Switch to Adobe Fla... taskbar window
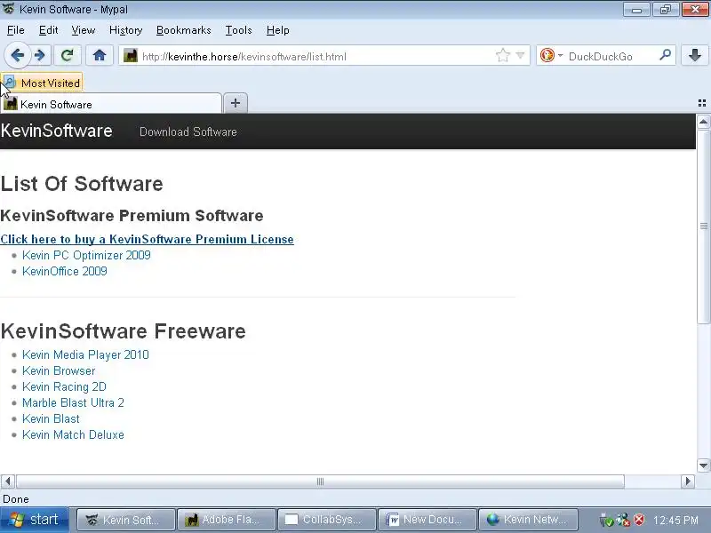The image size is (711, 533). [227, 520]
